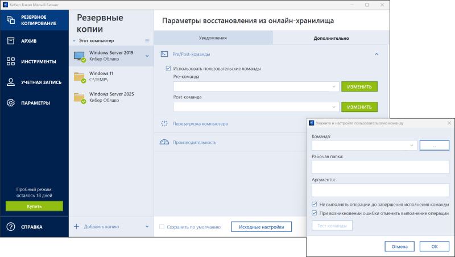The height and width of the screenshot is (257, 455).
Task: Open the Pre-команда dropdown list
Action: click(334, 87)
